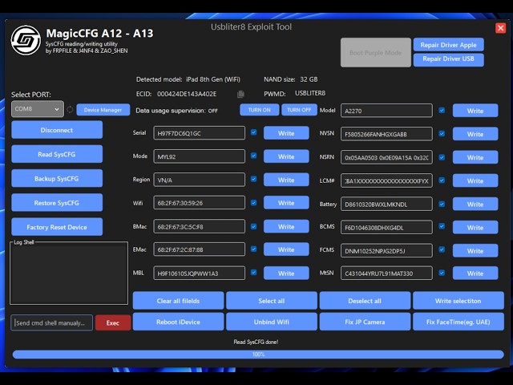Toggle the Battery field checkbox
The image size is (513, 385).
click(x=442, y=204)
